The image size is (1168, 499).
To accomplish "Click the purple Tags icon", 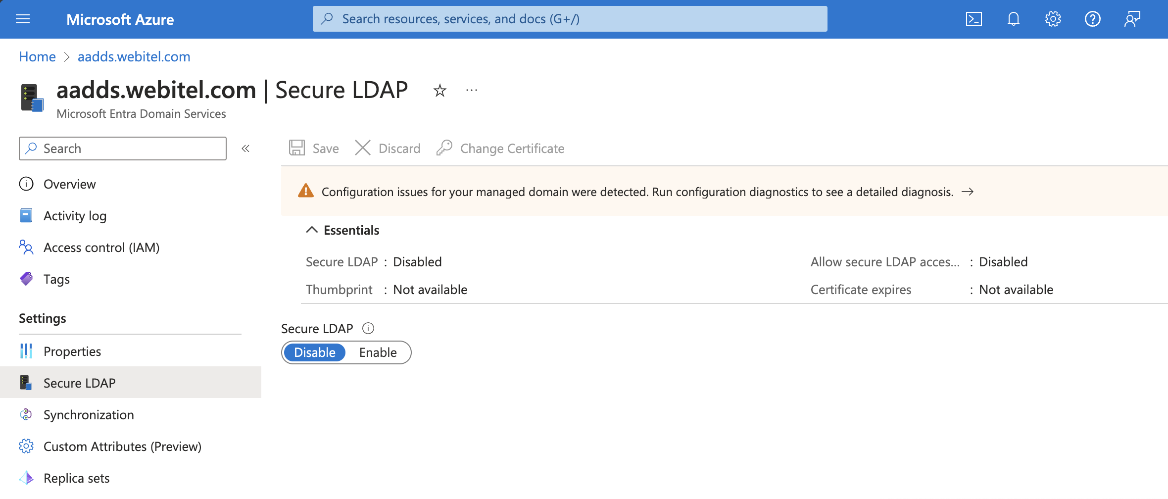I will [26, 279].
